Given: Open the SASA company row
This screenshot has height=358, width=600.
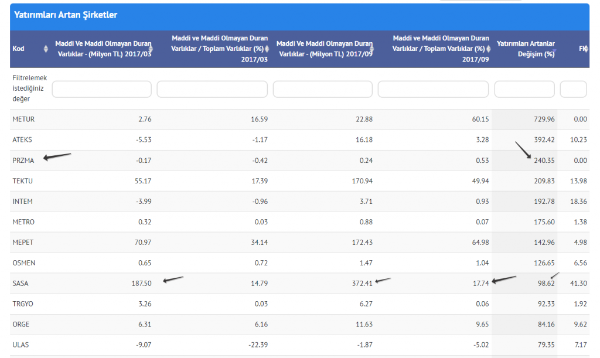Looking at the screenshot, I should [x=21, y=284].
